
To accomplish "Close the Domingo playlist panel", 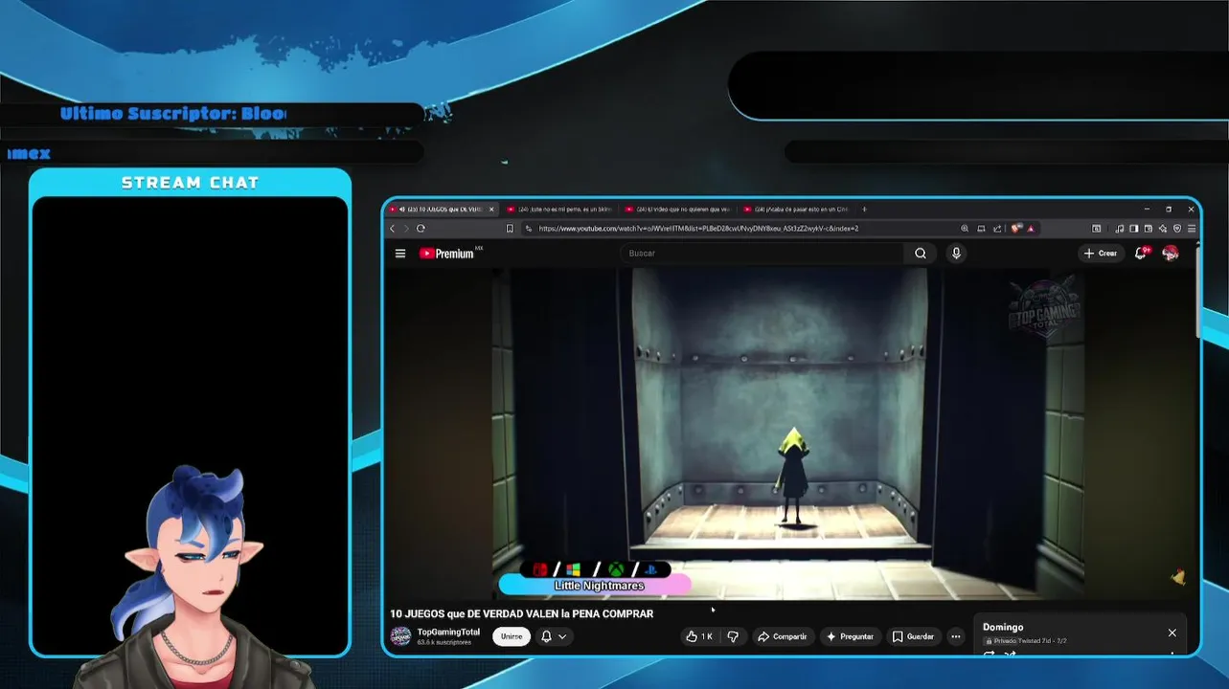I will [x=1172, y=633].
